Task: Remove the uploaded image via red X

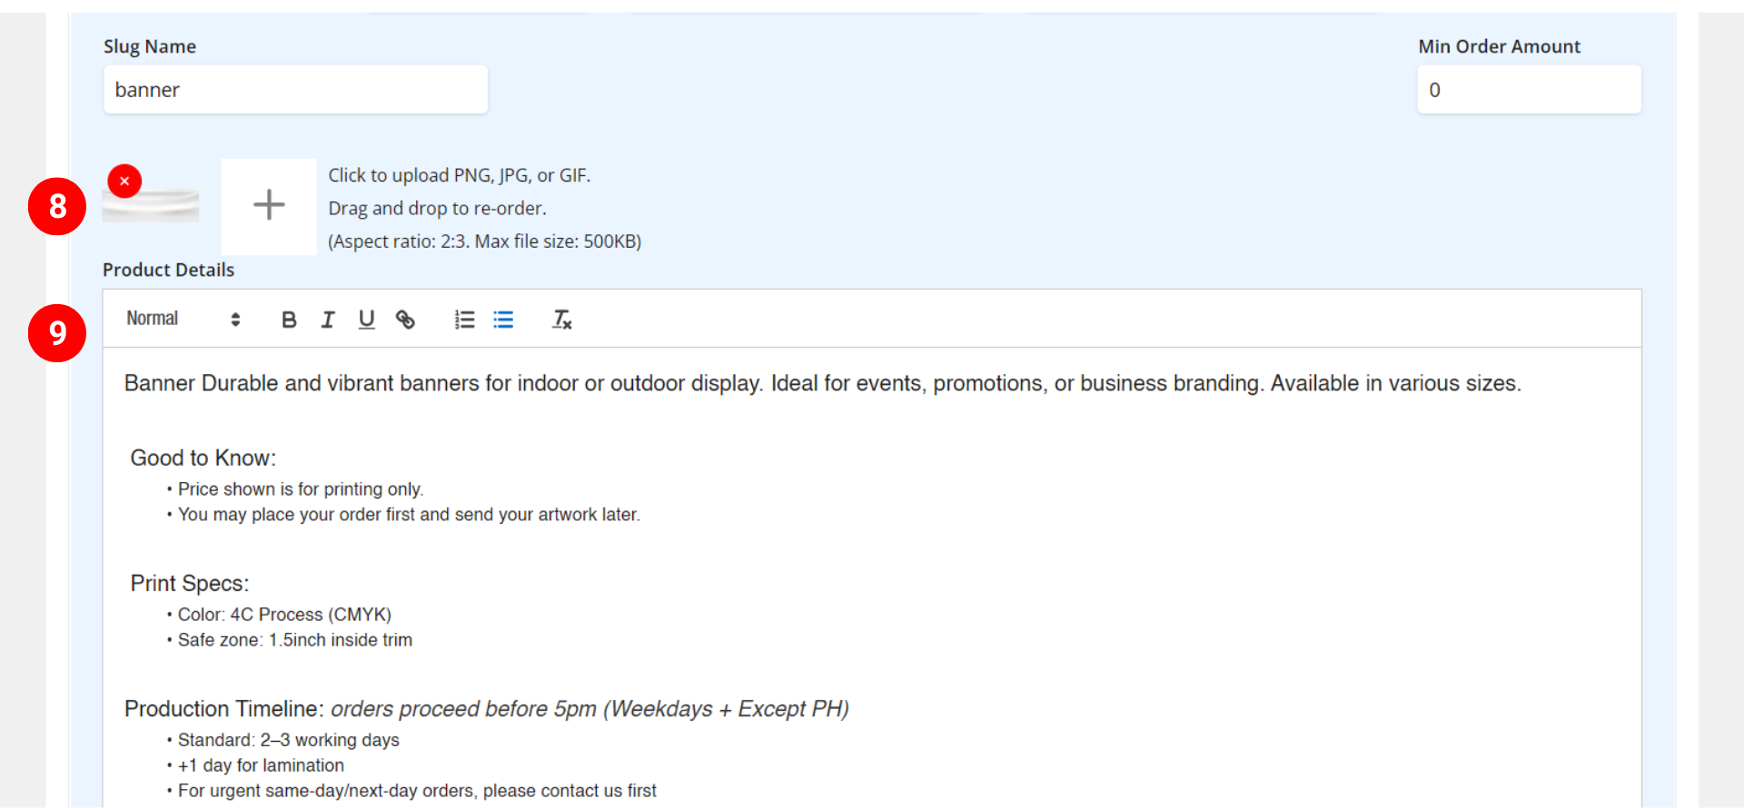Action: click(124, 182)
